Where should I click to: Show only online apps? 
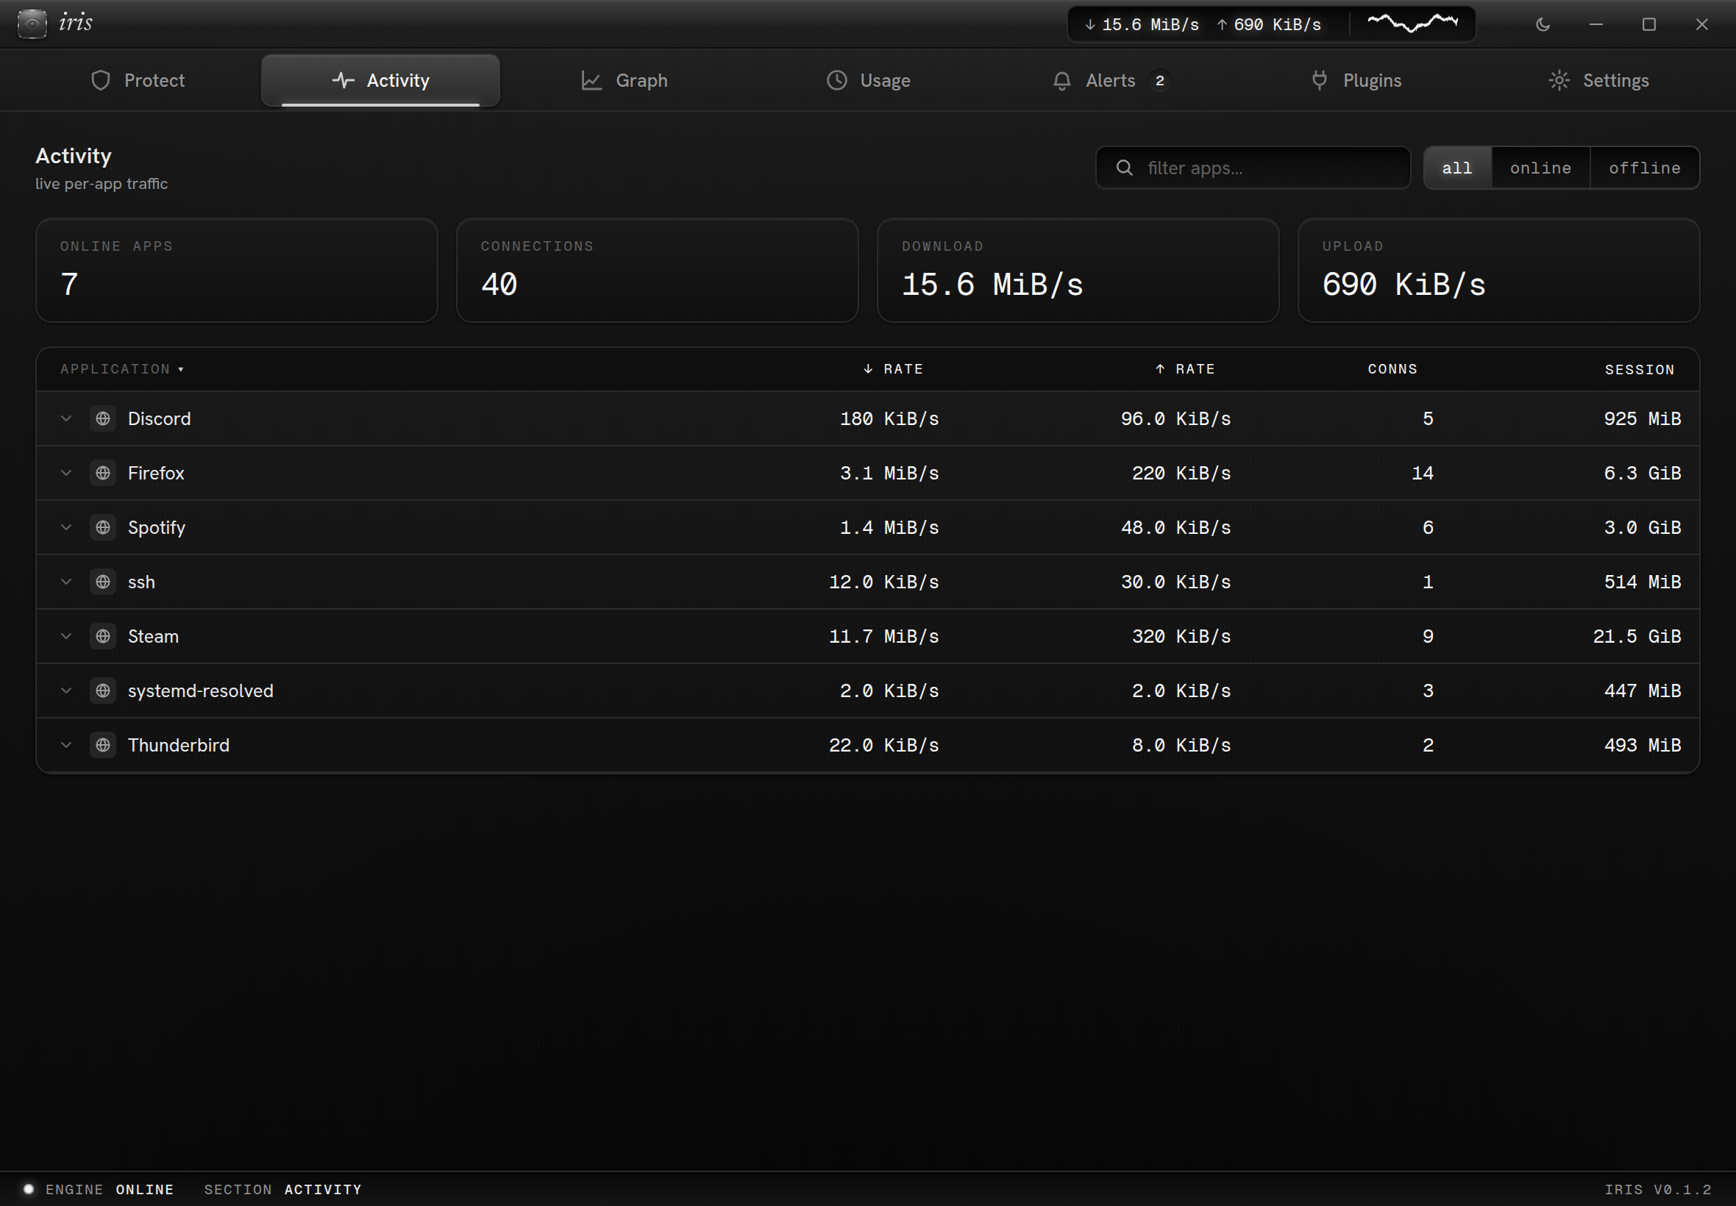1540,168
